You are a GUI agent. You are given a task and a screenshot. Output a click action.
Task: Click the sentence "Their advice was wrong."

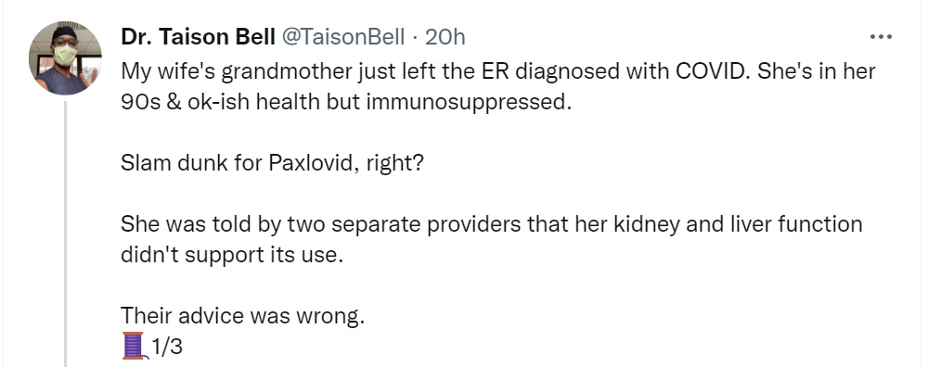[x=242, y=317]
